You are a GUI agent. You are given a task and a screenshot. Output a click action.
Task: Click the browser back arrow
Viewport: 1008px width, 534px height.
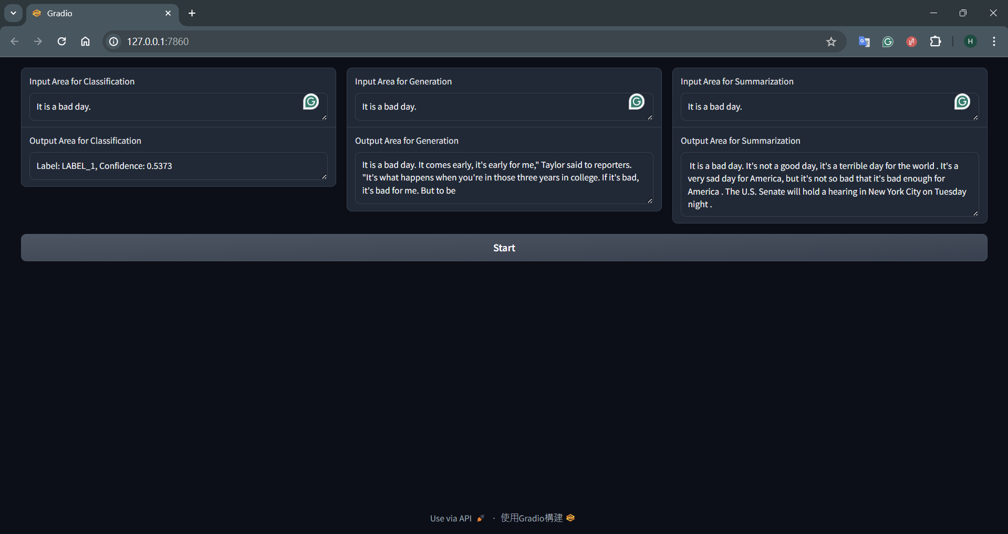tap(15, 41)
